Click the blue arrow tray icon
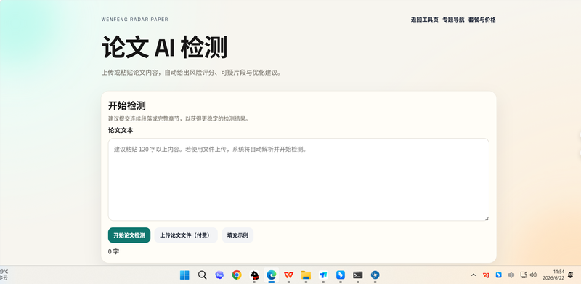Image resolution: width=581 pixels, height=284 pixels. pos(498,275)
